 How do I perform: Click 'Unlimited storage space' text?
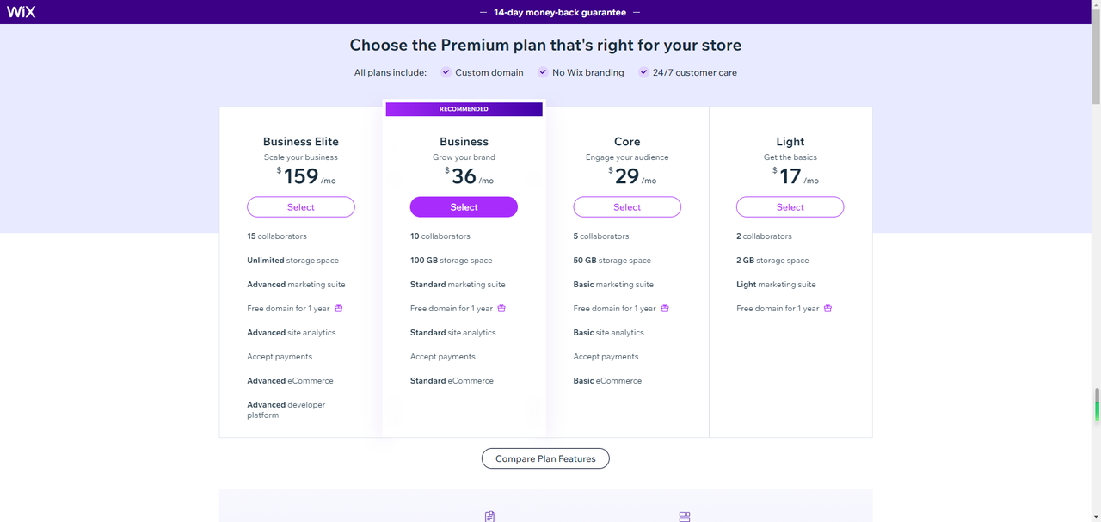(x=293, y=261)
